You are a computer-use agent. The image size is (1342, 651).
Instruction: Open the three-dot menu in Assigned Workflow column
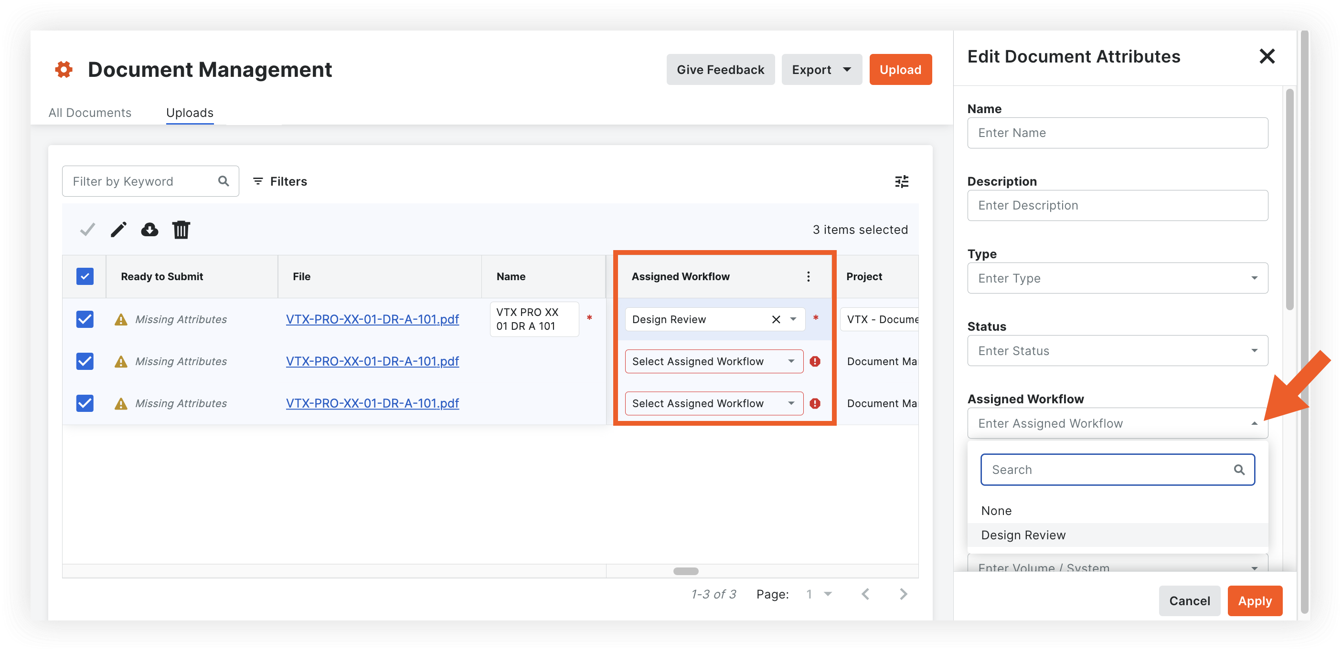pyautogui.click(x=808, y=276)
